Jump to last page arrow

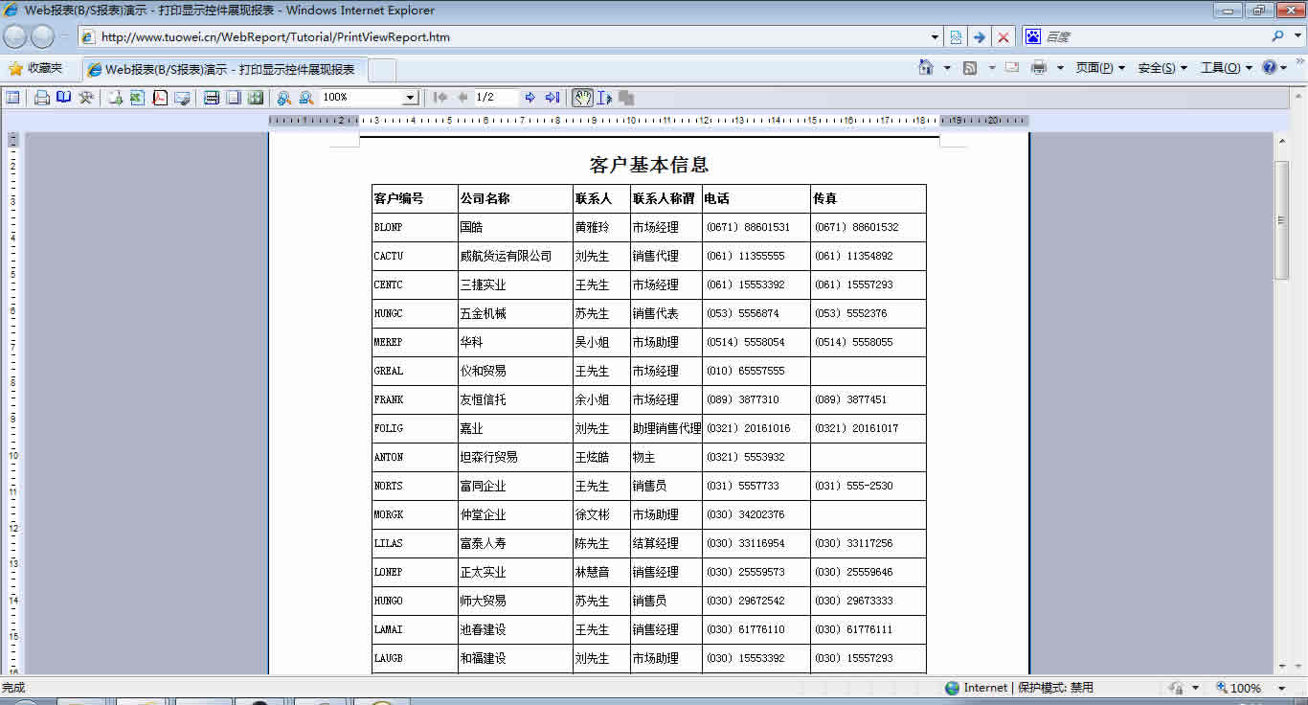553,98
